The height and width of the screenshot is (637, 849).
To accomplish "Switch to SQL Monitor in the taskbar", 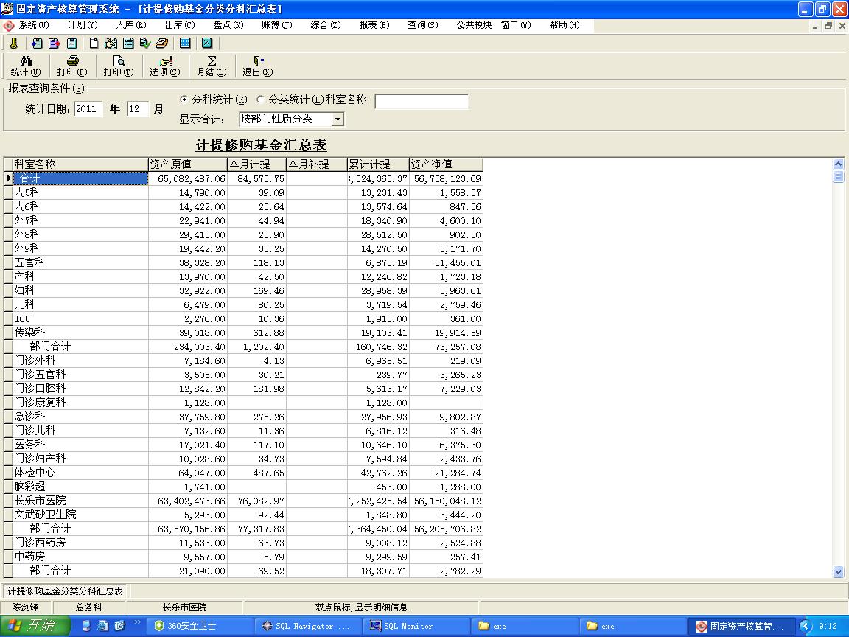I will coord(416,626).
